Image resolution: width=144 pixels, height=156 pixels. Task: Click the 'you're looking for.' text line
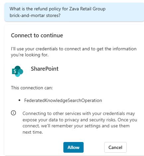30,55
